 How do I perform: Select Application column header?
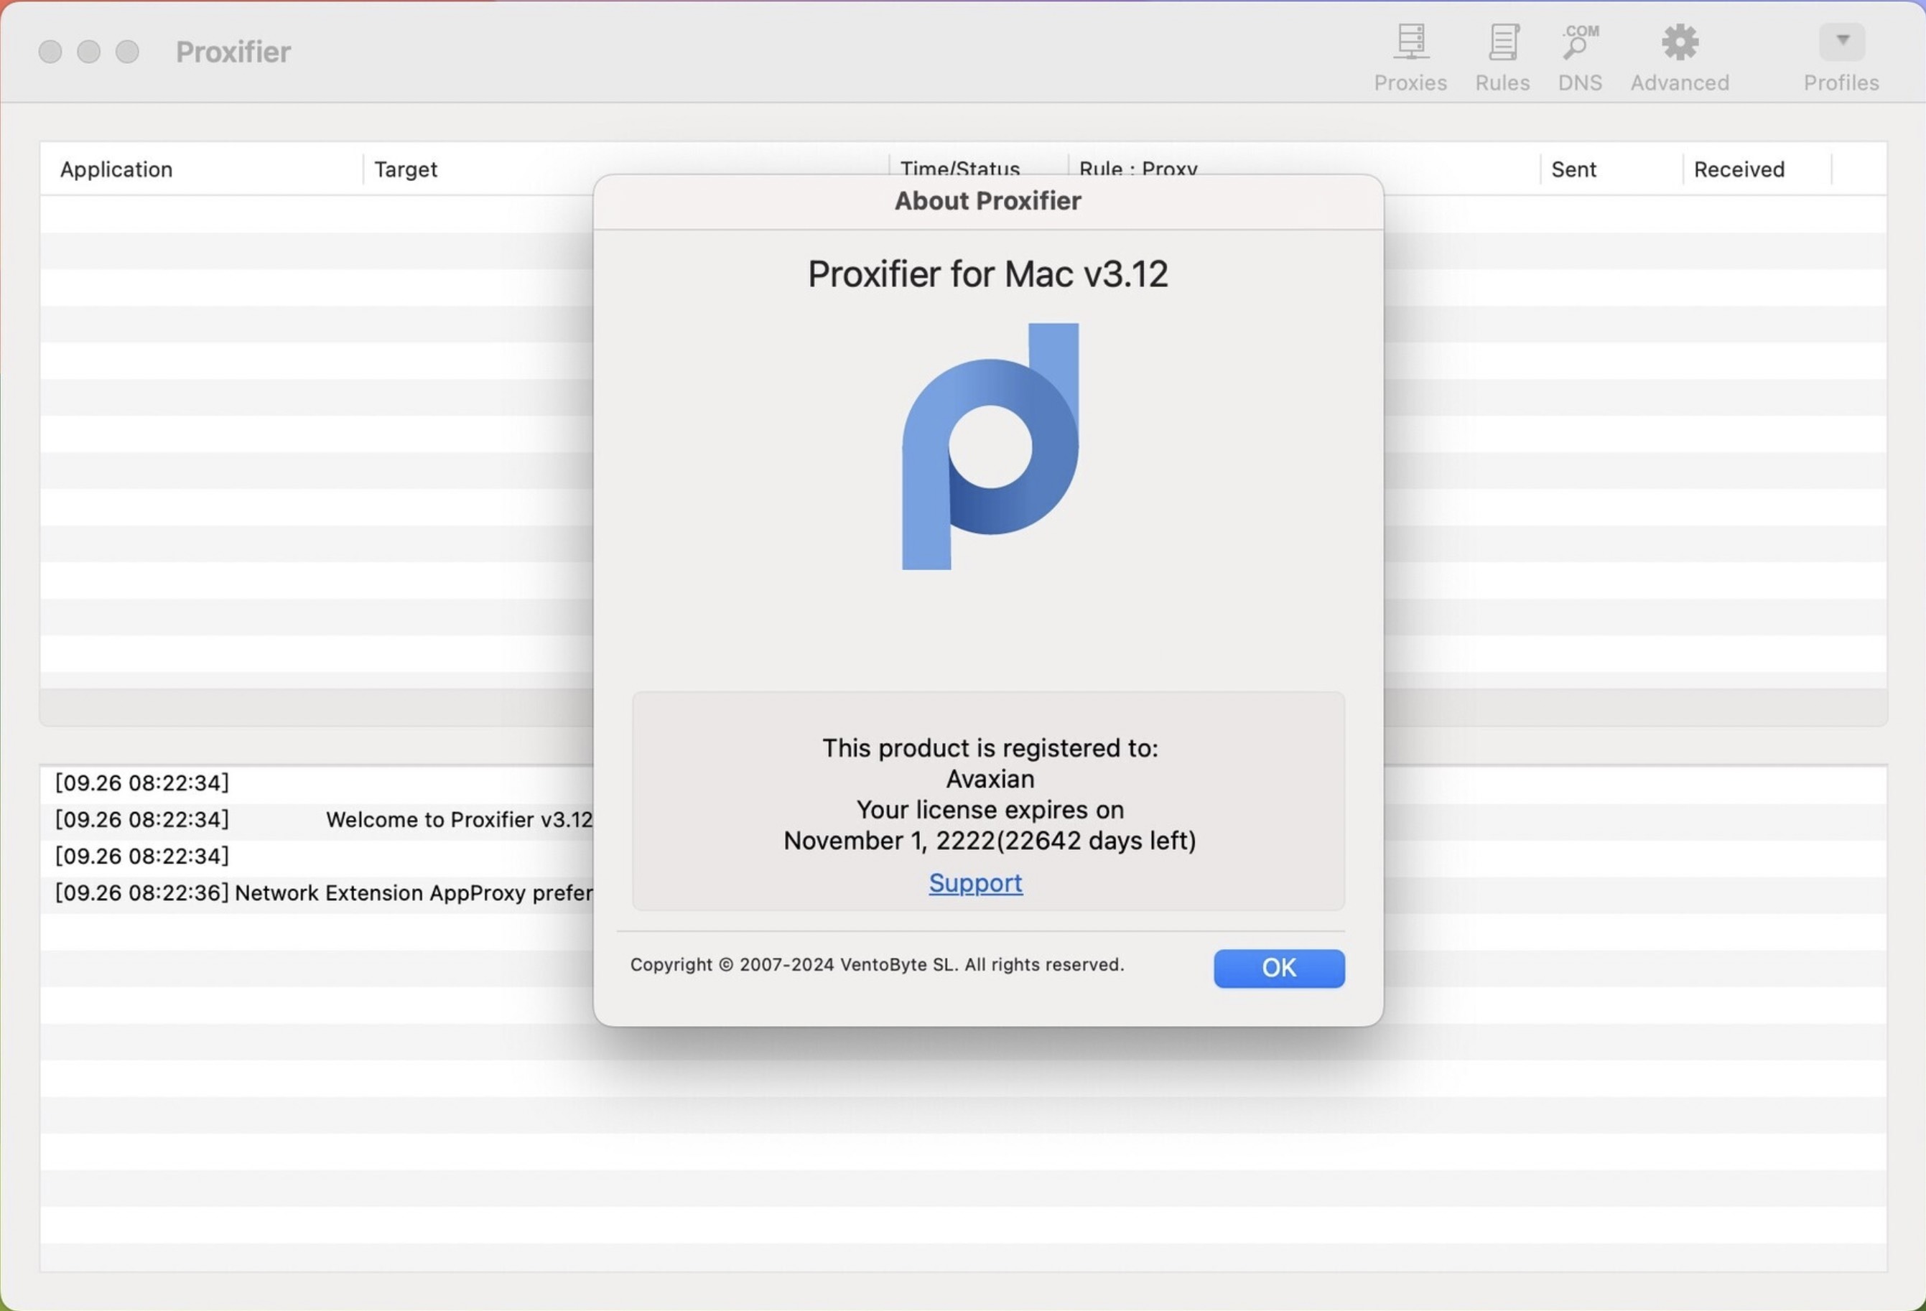116,168
